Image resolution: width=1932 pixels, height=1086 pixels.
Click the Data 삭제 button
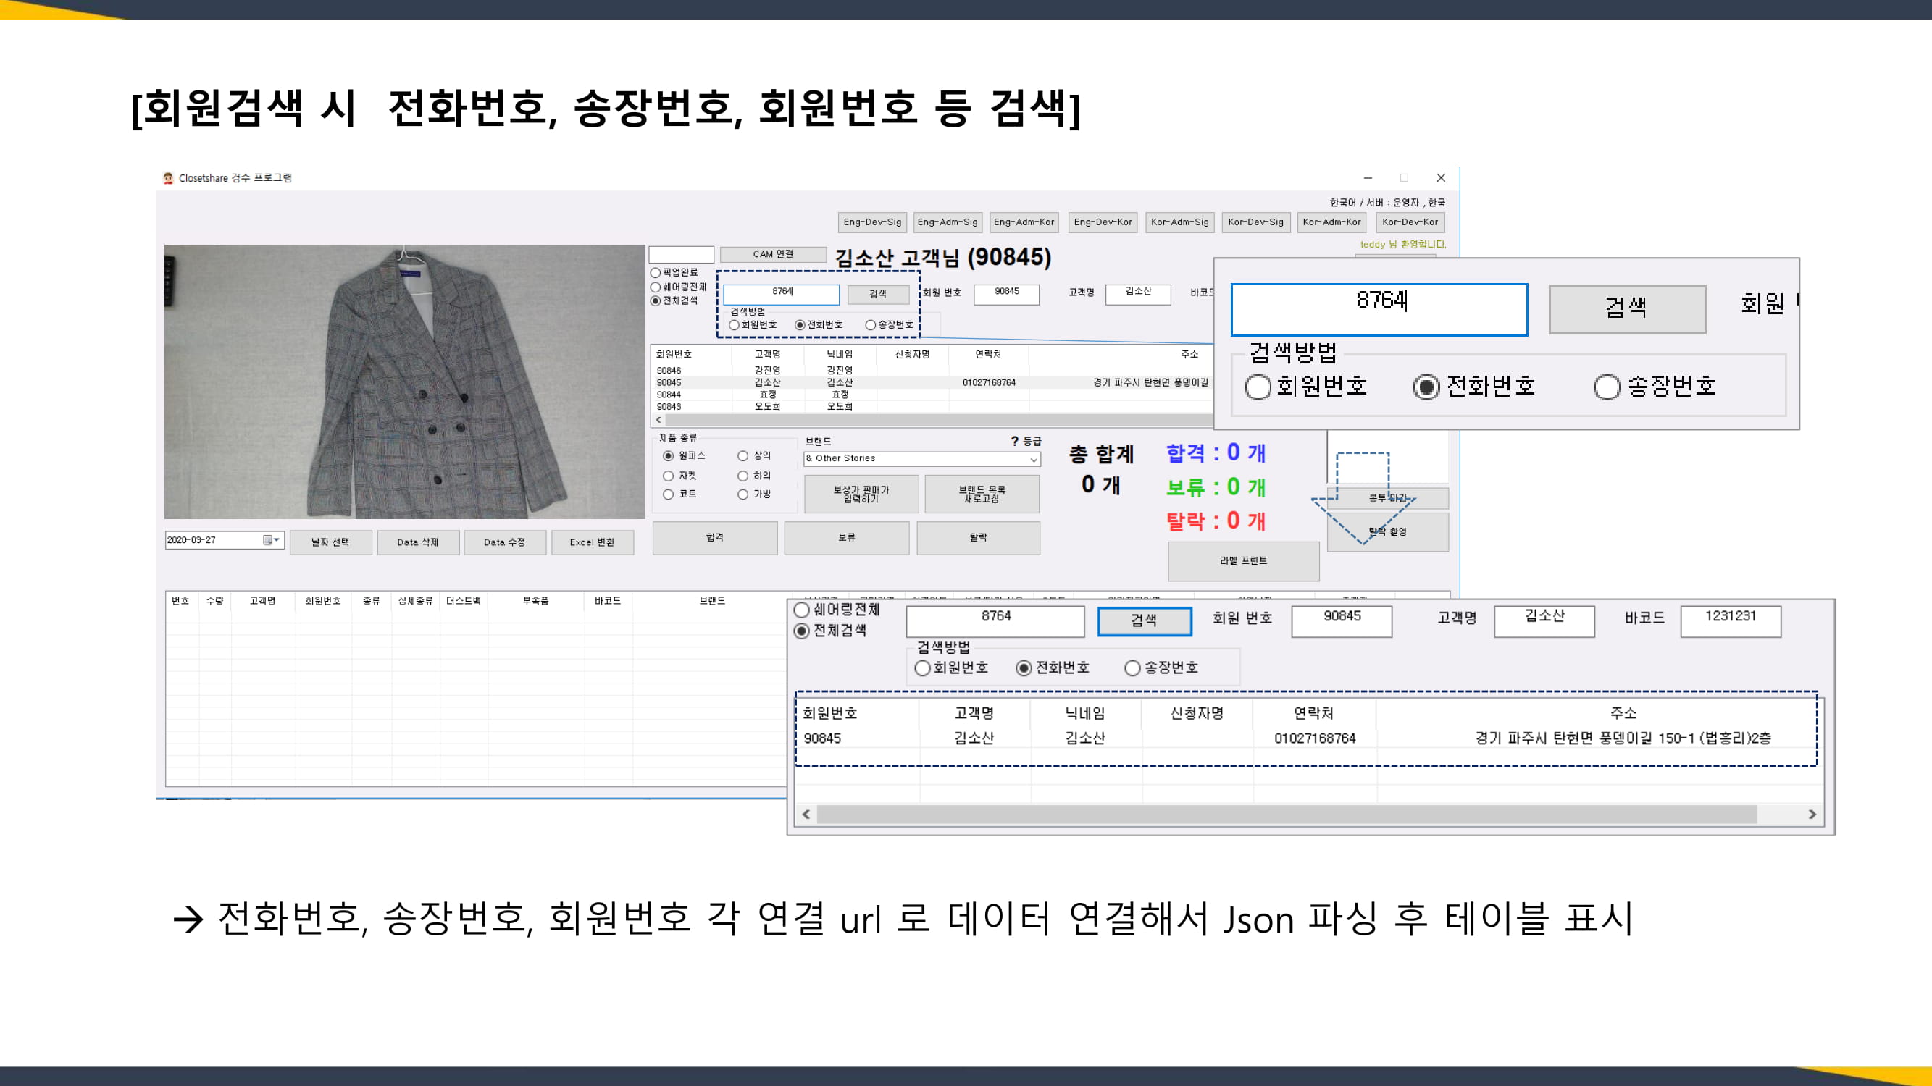(418, 542)
